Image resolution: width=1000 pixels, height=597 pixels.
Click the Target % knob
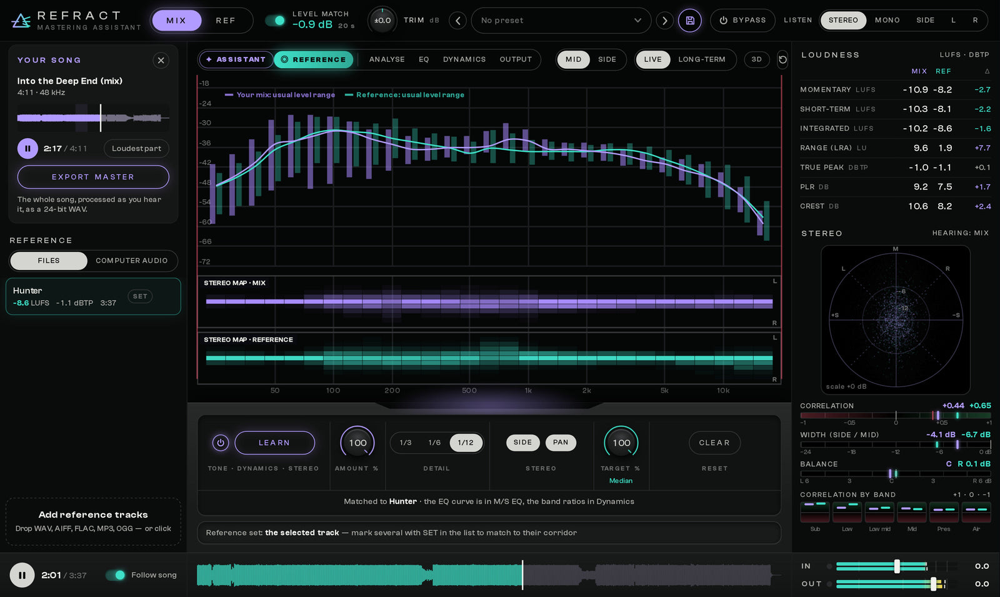(621, 443)
